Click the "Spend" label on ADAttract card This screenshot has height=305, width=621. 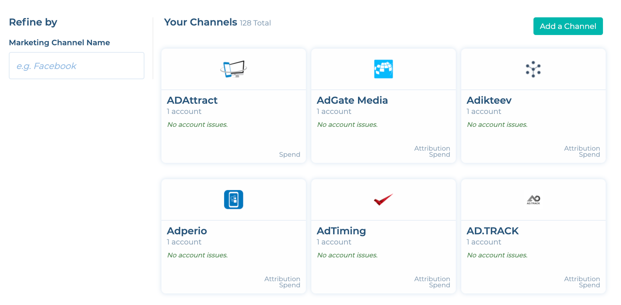pos(289,155)
